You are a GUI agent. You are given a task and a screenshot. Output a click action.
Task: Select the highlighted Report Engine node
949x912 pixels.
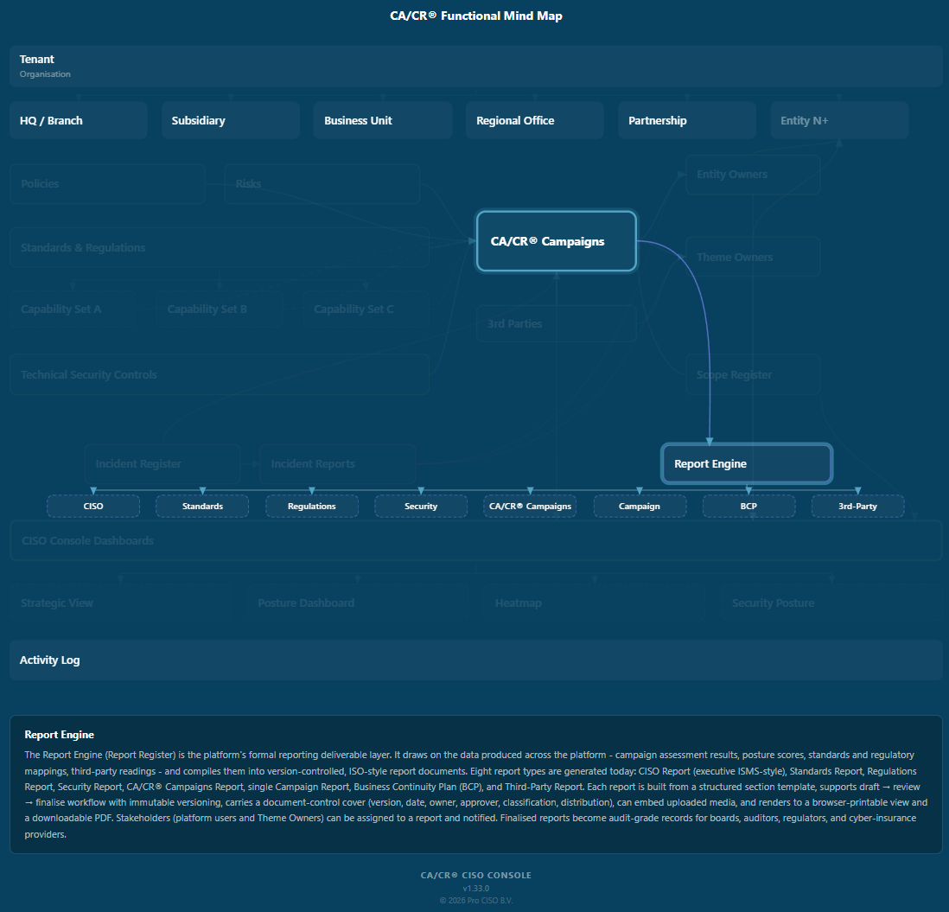(747, 464)
